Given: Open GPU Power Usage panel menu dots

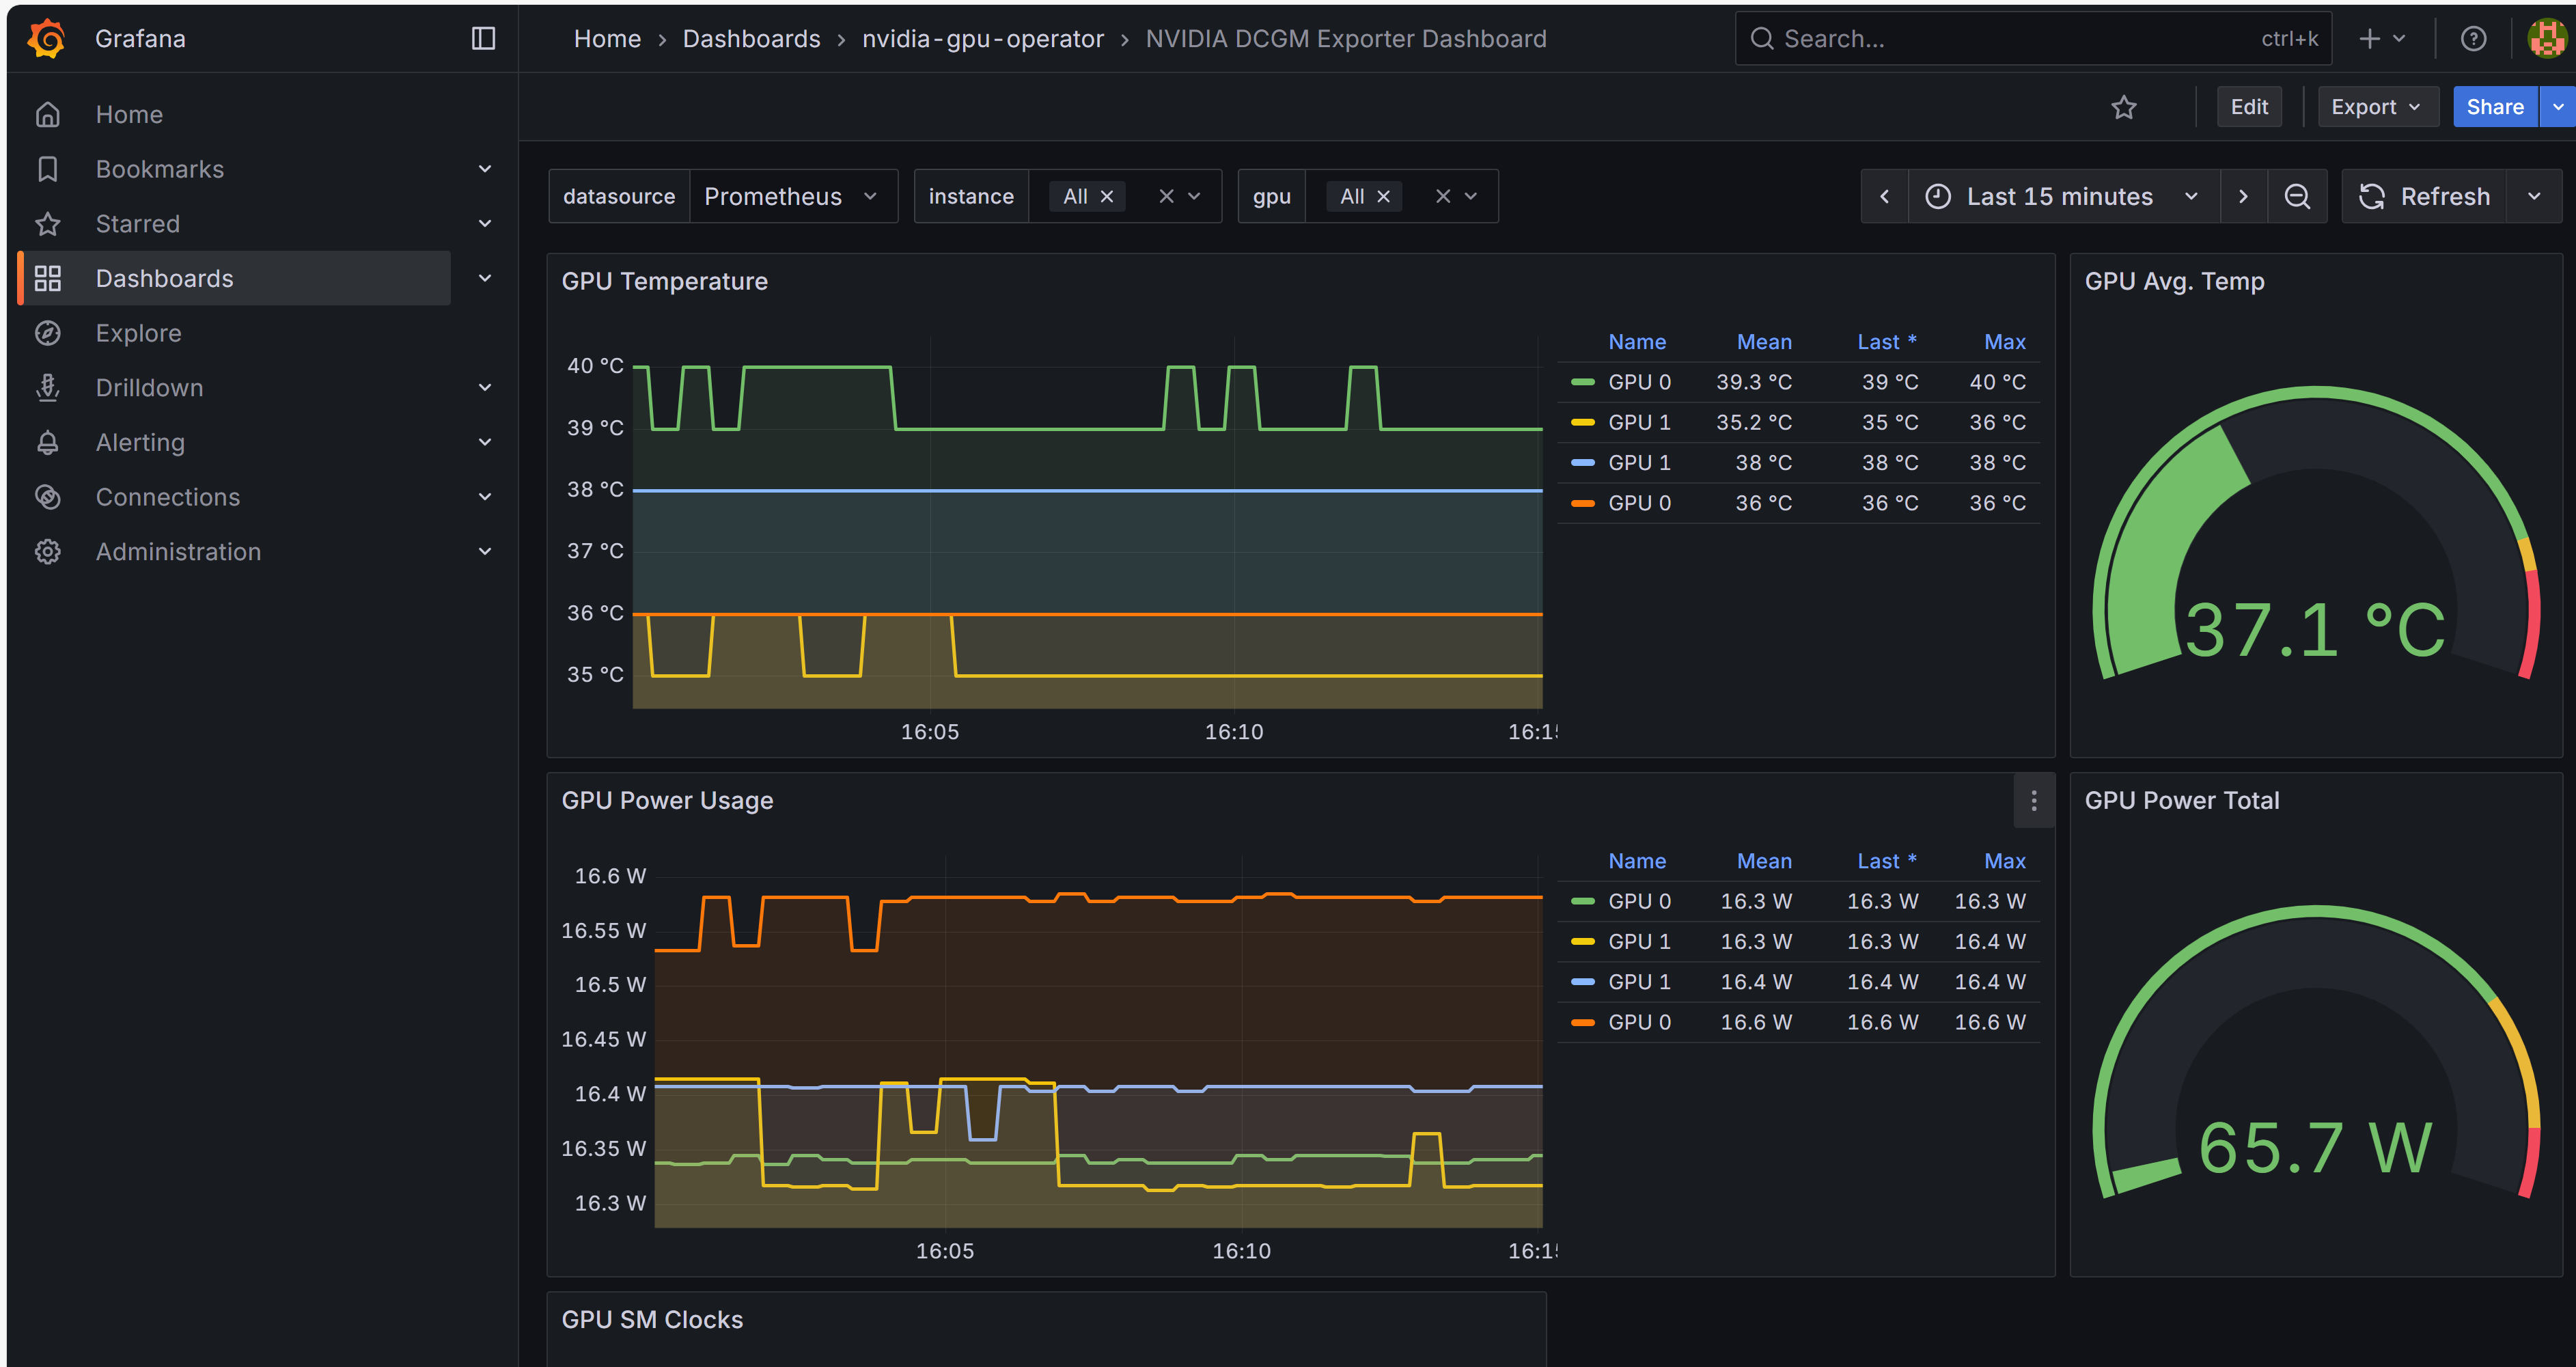Looking at the screenshot, I should click(x=2033, y=801).
